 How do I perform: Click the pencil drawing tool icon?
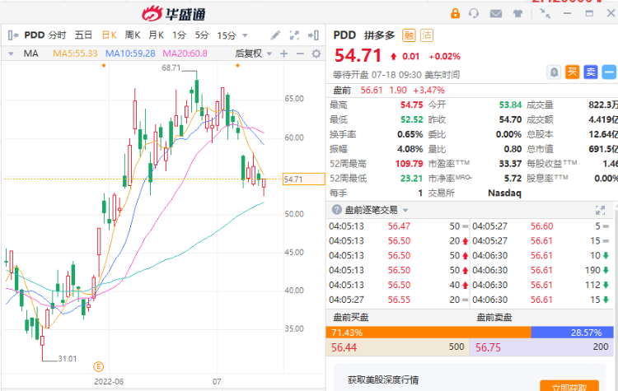coord(275,35)
